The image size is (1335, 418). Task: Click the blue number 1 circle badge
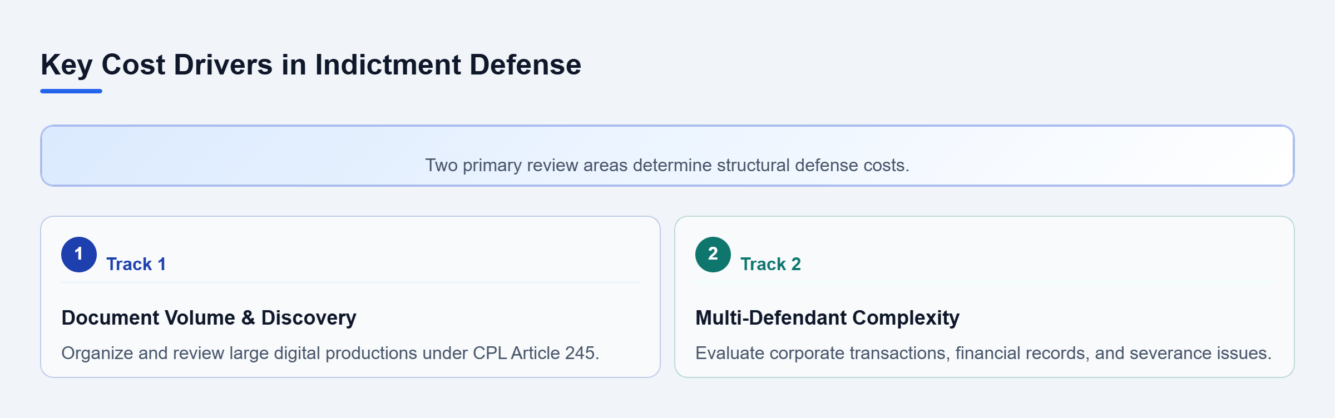click(x=79, y=255)
